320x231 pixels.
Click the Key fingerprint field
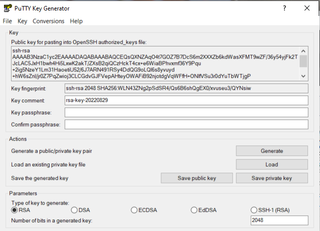(186, 88)
